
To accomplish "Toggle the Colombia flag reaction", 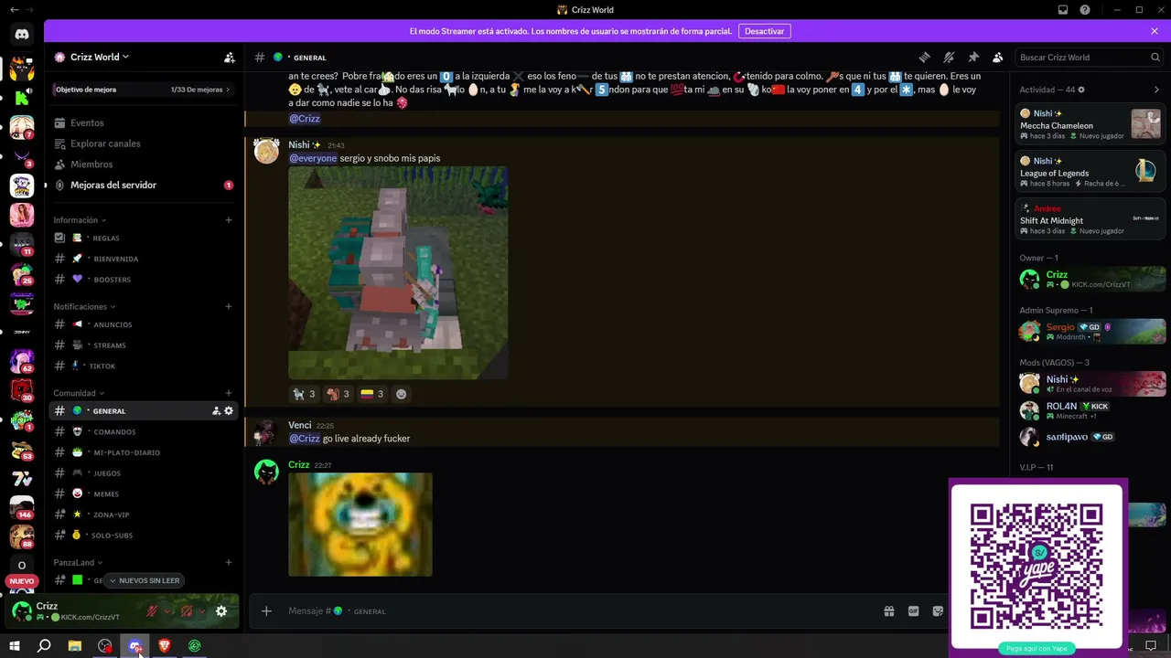I will point(372,394).
